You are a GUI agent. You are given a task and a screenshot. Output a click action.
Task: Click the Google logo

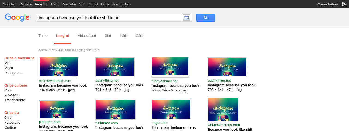coord(17,17)
